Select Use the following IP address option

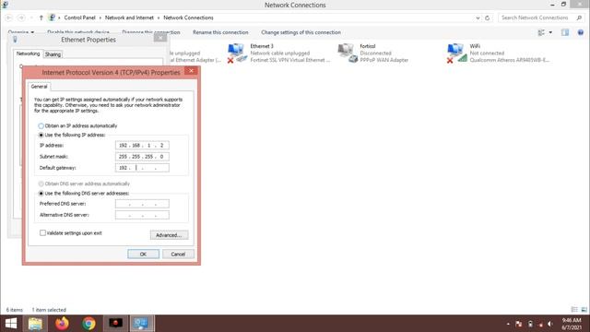click(x=41, y=135)
